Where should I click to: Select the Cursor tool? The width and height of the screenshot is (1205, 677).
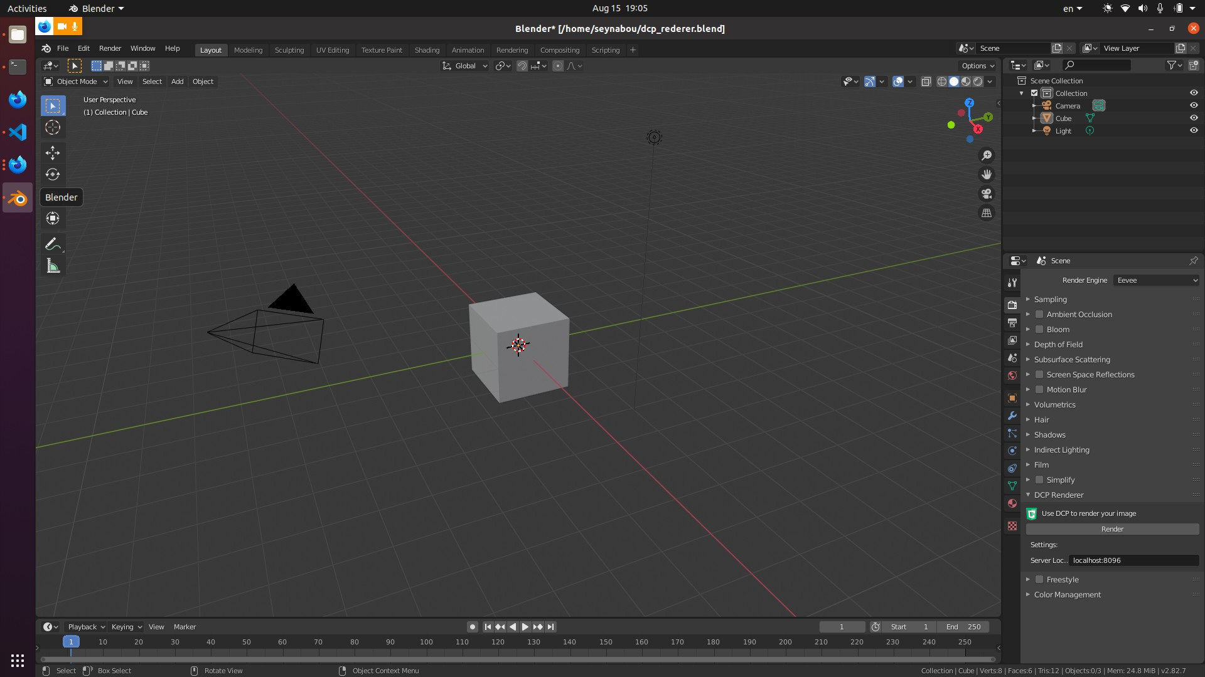(53, 128)
